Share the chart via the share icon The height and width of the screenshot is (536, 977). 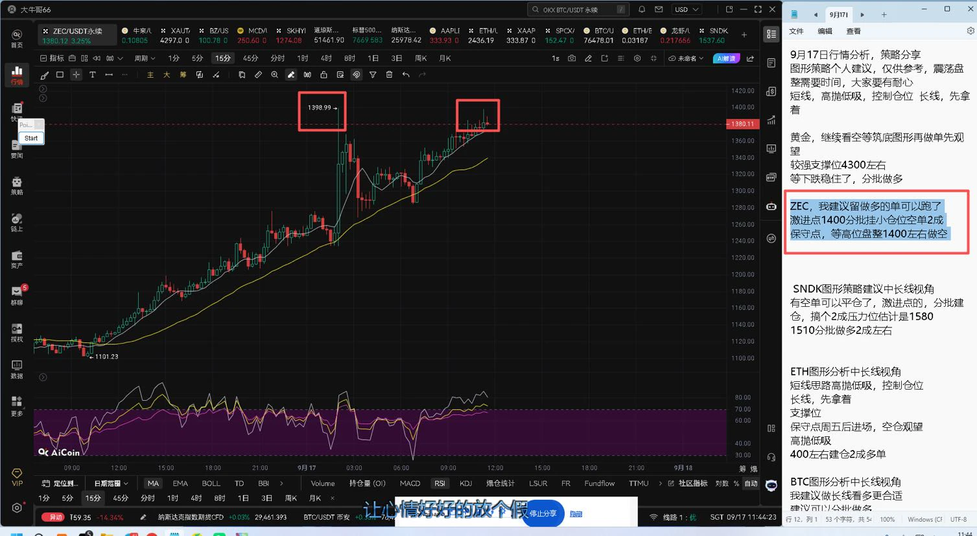tap(750, 58)
